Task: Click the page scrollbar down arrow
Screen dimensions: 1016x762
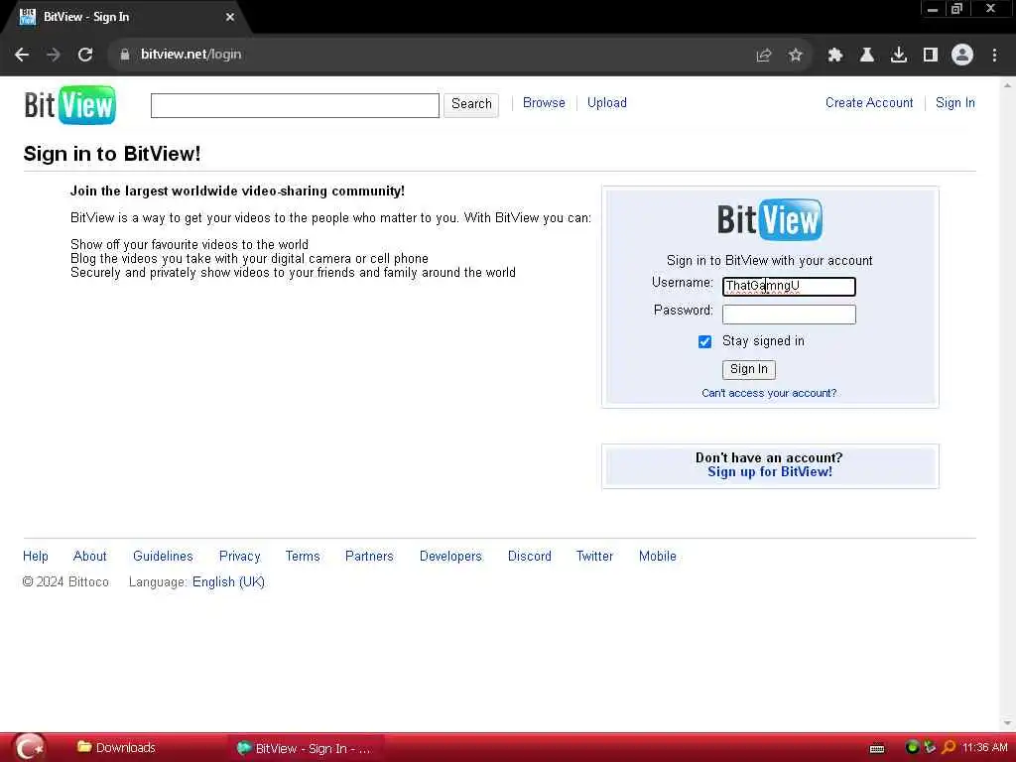Action: (1007, 722)
